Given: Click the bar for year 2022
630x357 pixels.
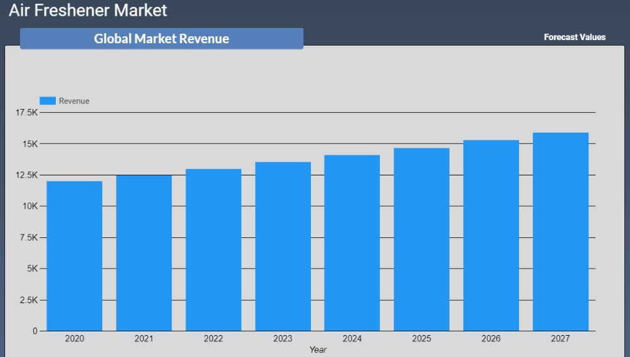Looking at the screenshot, I should [x=213, y=250].
